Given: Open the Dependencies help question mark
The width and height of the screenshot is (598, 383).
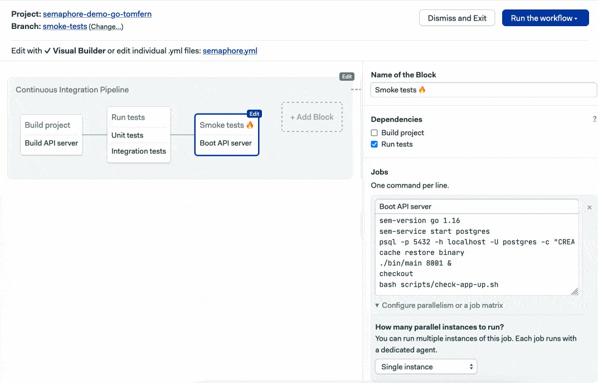Looking at the screenshot, I should click(x=595, y=119).
